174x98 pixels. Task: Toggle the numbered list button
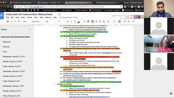click(x=114, y=22)
